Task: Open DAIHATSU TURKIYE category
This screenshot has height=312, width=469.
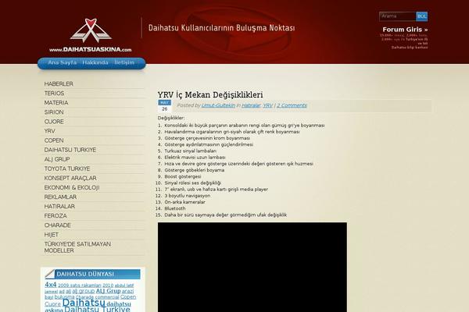Action: pyautogui.click(x=70, y=150)
